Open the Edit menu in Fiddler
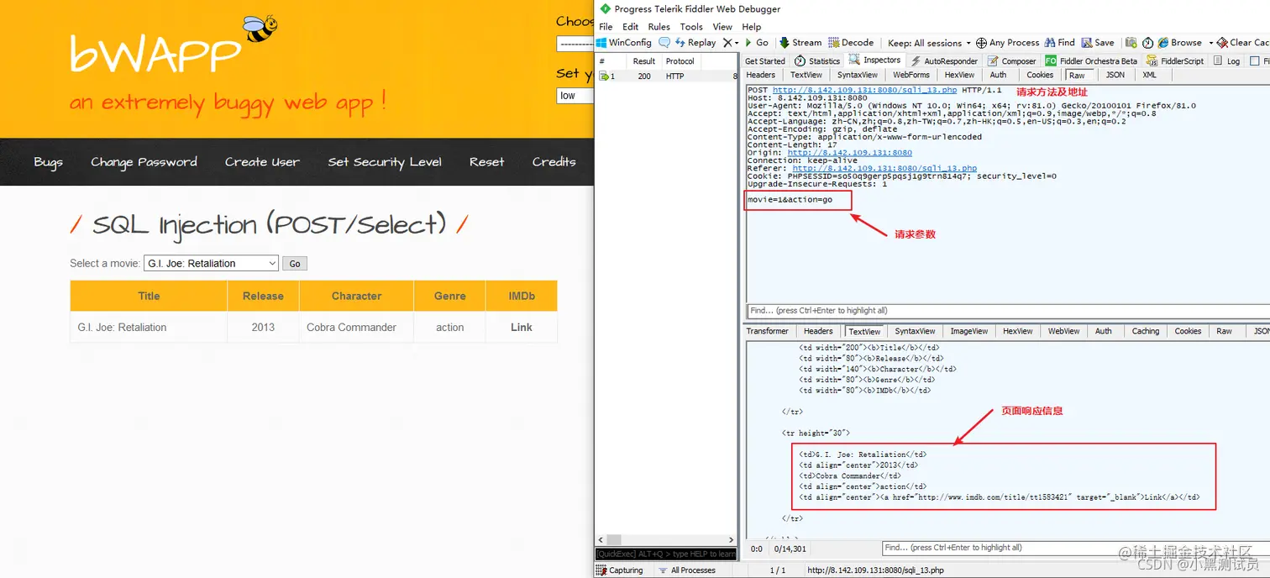This screenshot has height=578, width=1270. 630,27
